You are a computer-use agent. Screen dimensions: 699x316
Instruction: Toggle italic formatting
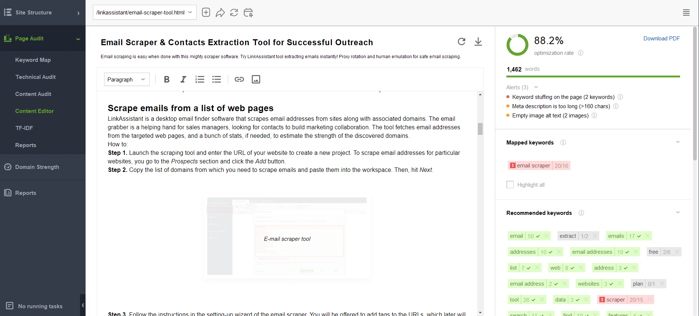(x=183, y=79)
